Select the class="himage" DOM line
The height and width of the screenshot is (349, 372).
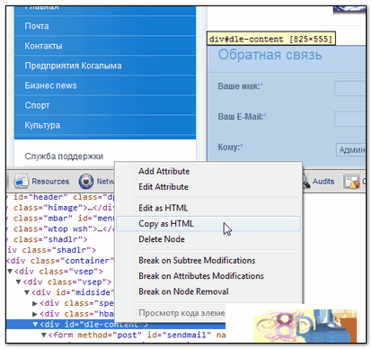(x=60, y=208)
